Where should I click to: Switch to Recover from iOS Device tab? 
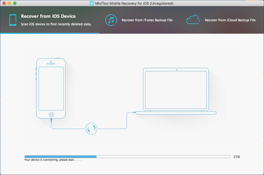click(x=50, y=20)
